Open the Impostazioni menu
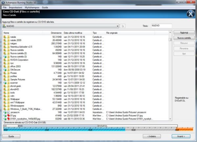197x142 pixels. point(15,8)
